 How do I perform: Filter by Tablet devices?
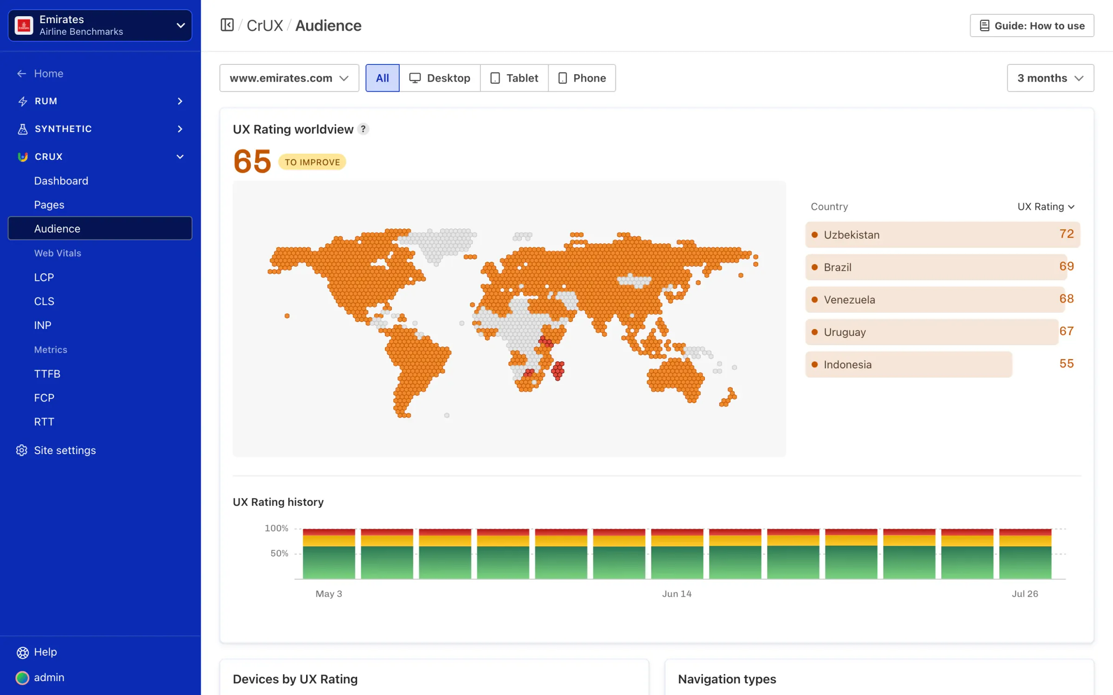[514, 78]
